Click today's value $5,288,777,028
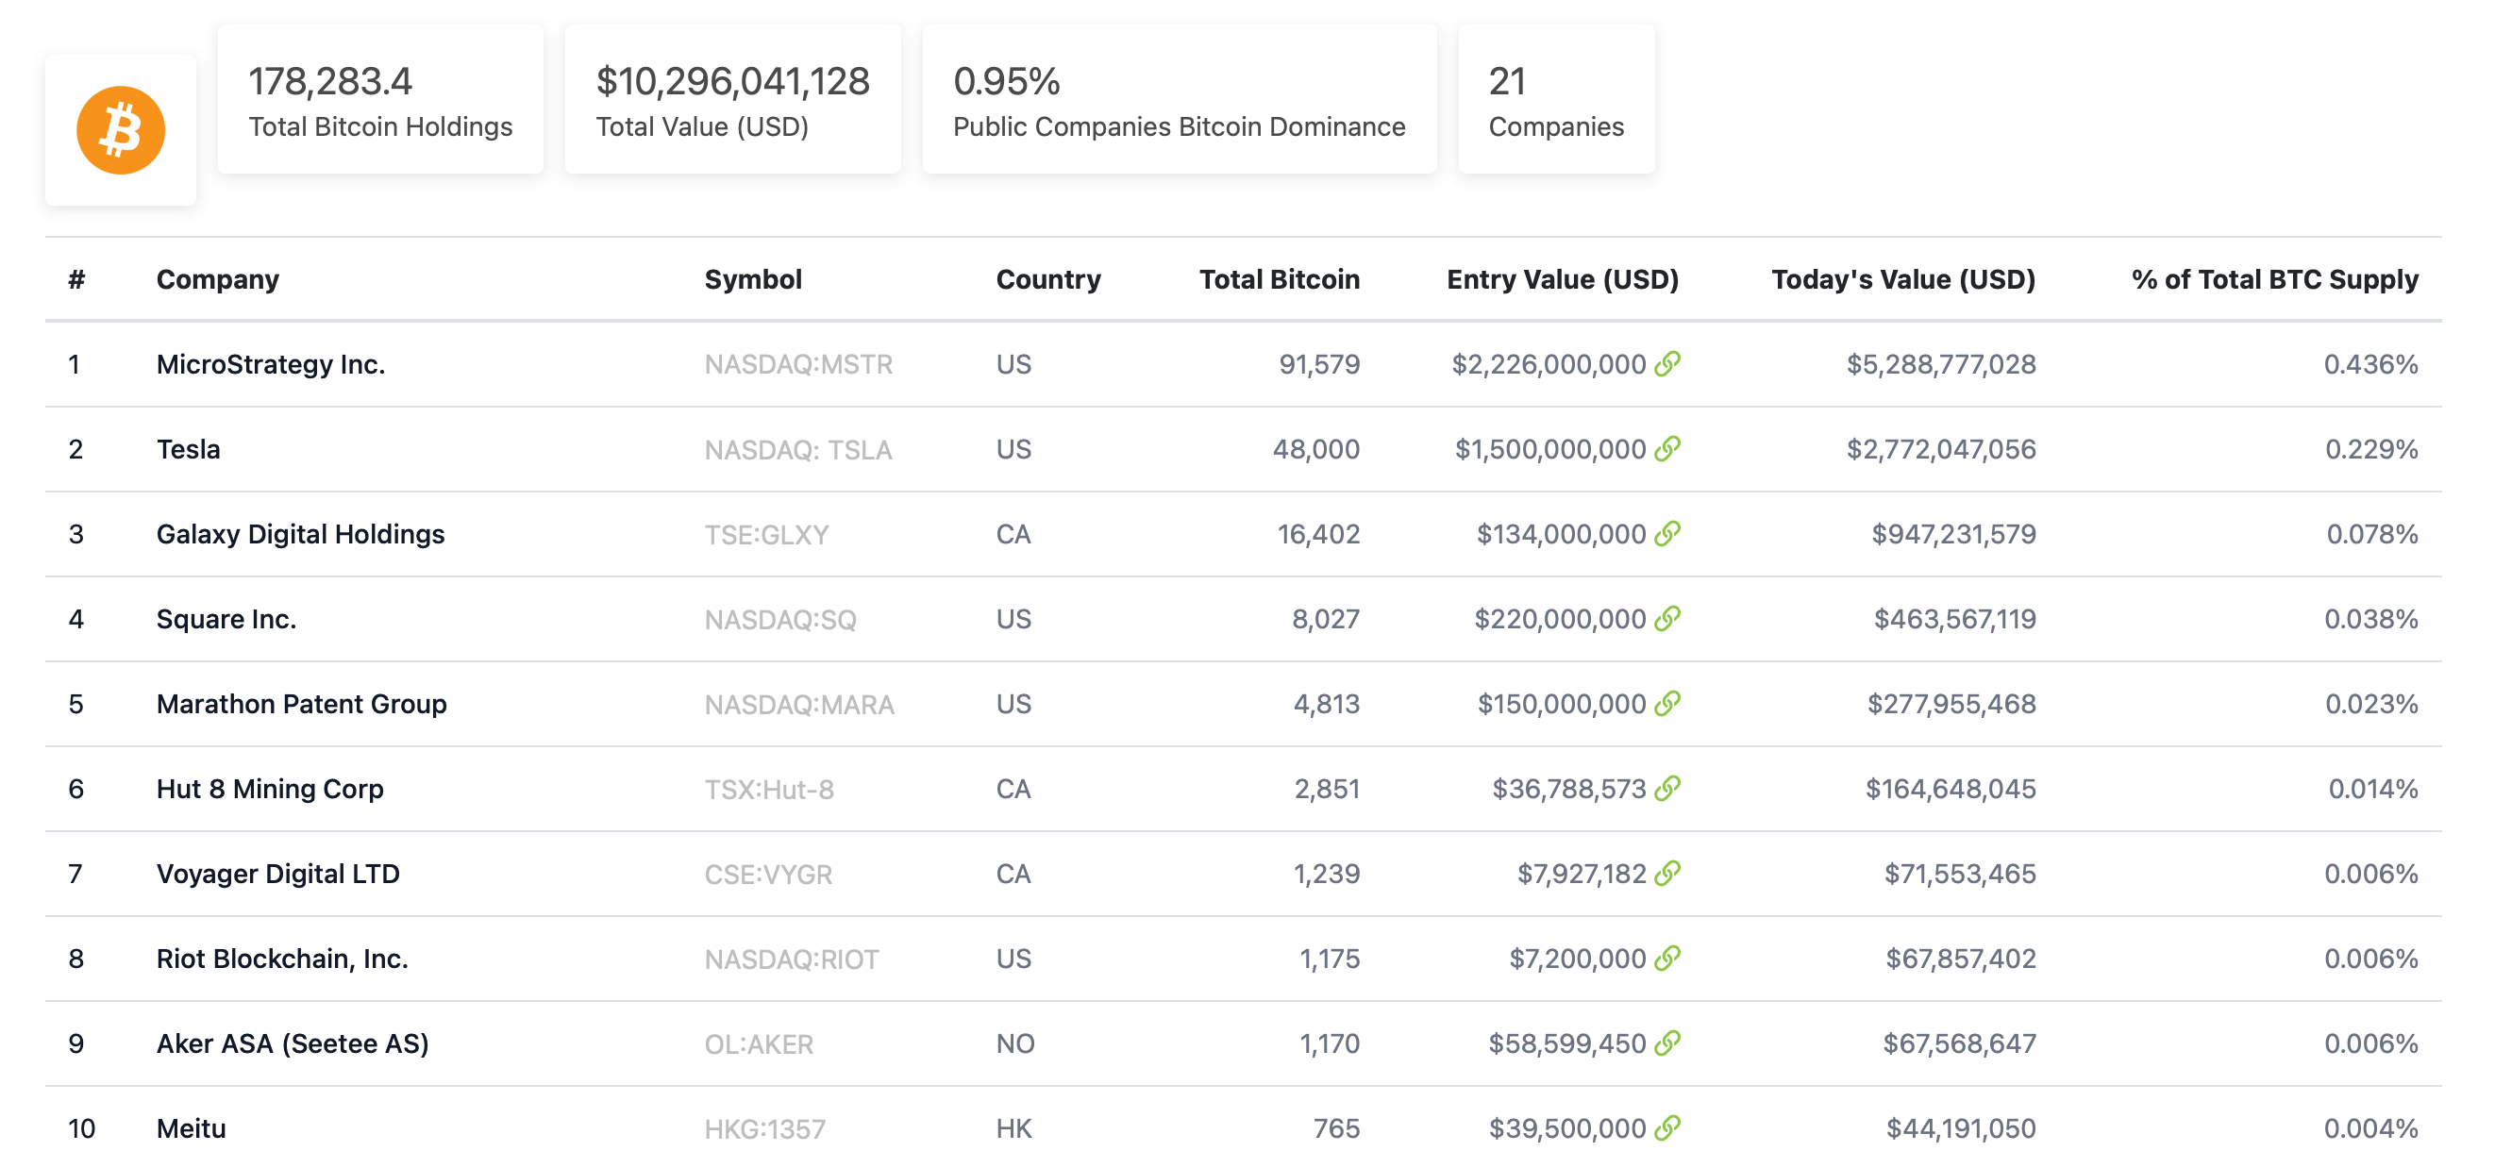2495x1168 pixels. coord(1941,364)
